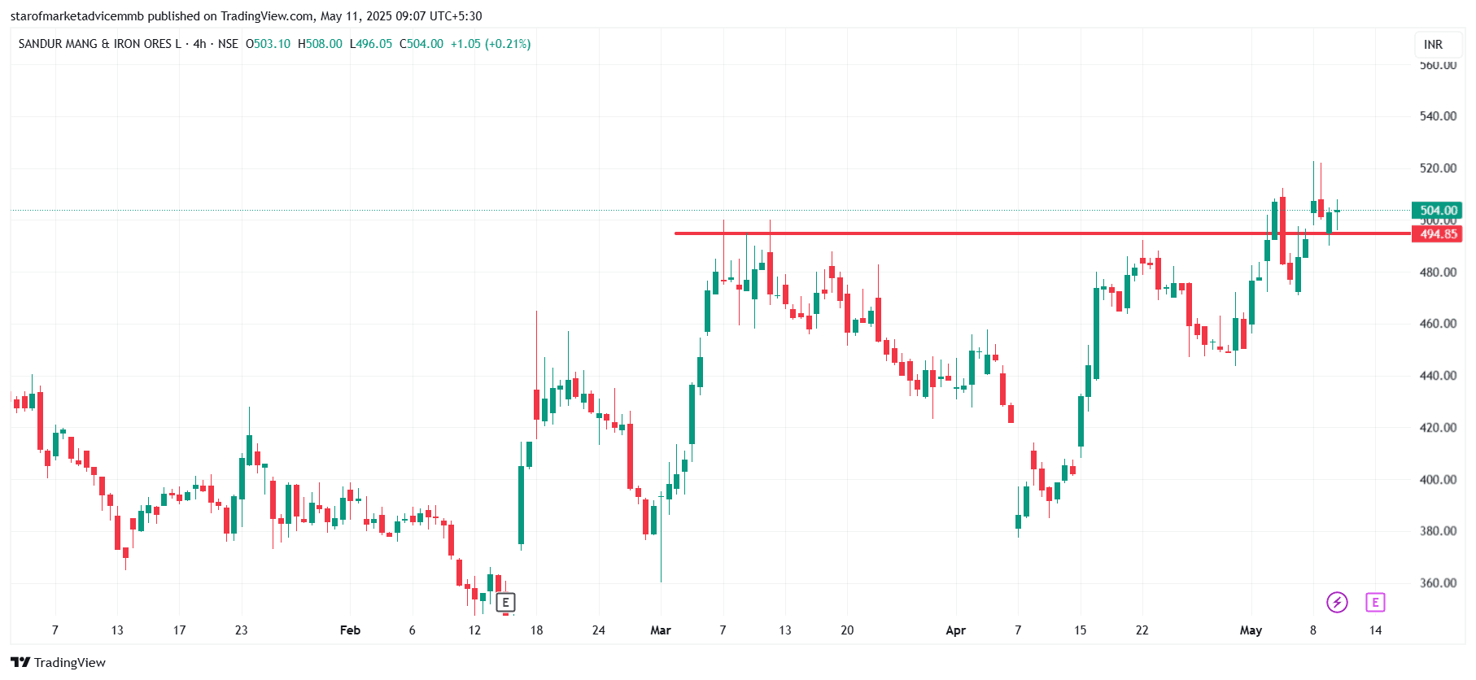This screenshot has height=680, width=1476.
Task: Click the 24 date label on time axis
Action: [x=599, y=630]
